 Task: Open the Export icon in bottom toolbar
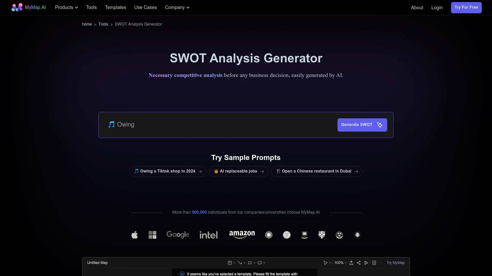(351, 262)
